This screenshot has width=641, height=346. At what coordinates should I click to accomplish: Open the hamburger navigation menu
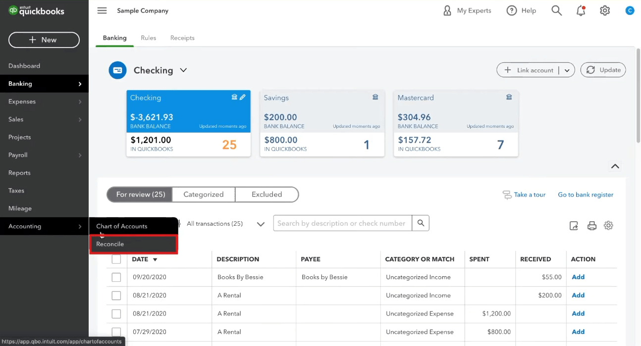coord(102,10)
